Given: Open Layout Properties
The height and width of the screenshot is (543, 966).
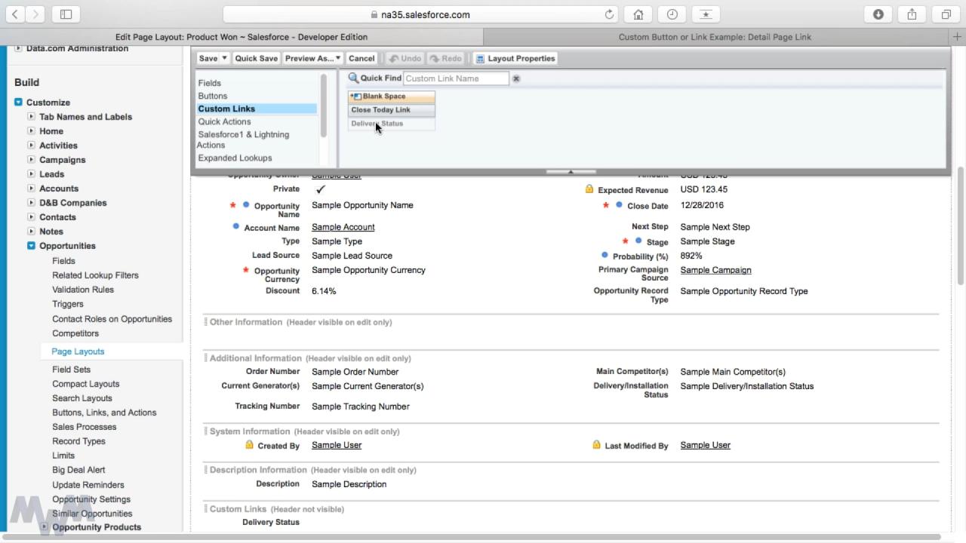Looking at the screenshot, I should (515, 58).
